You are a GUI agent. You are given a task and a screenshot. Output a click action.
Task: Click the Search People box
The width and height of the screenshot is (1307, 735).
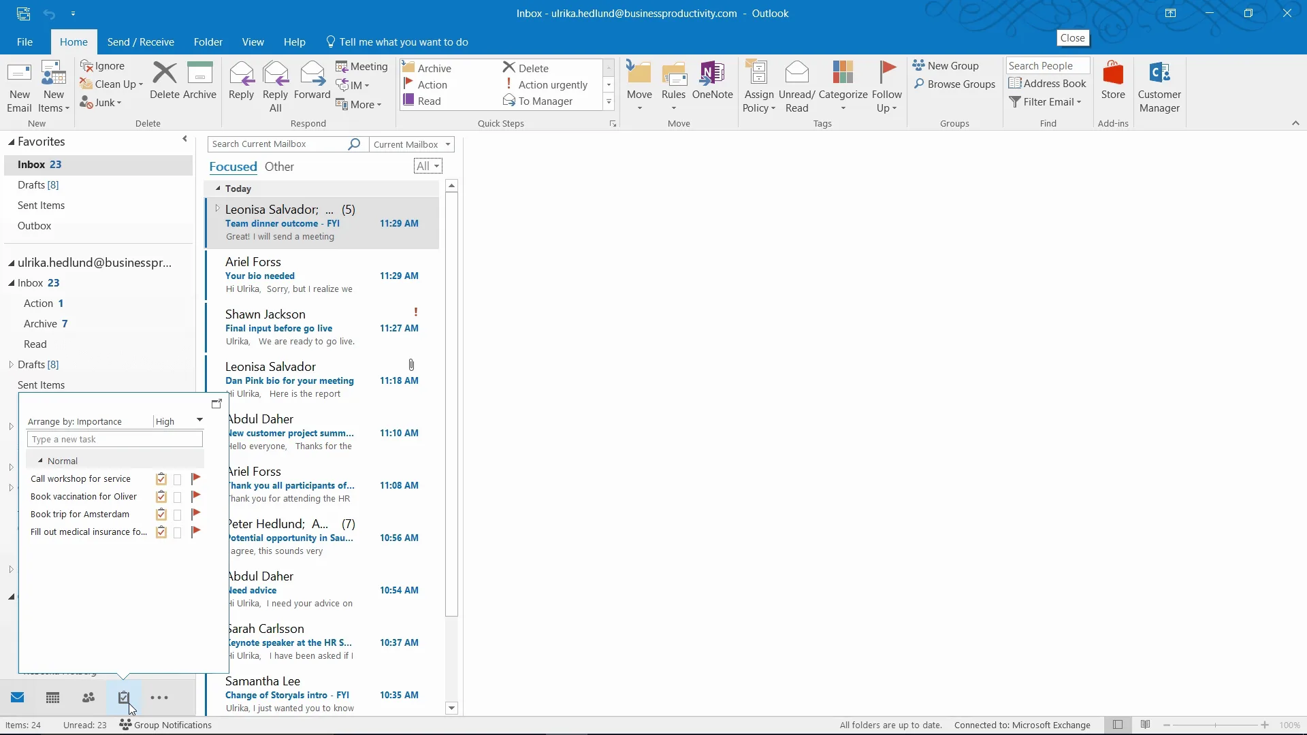click(1048, 65)
